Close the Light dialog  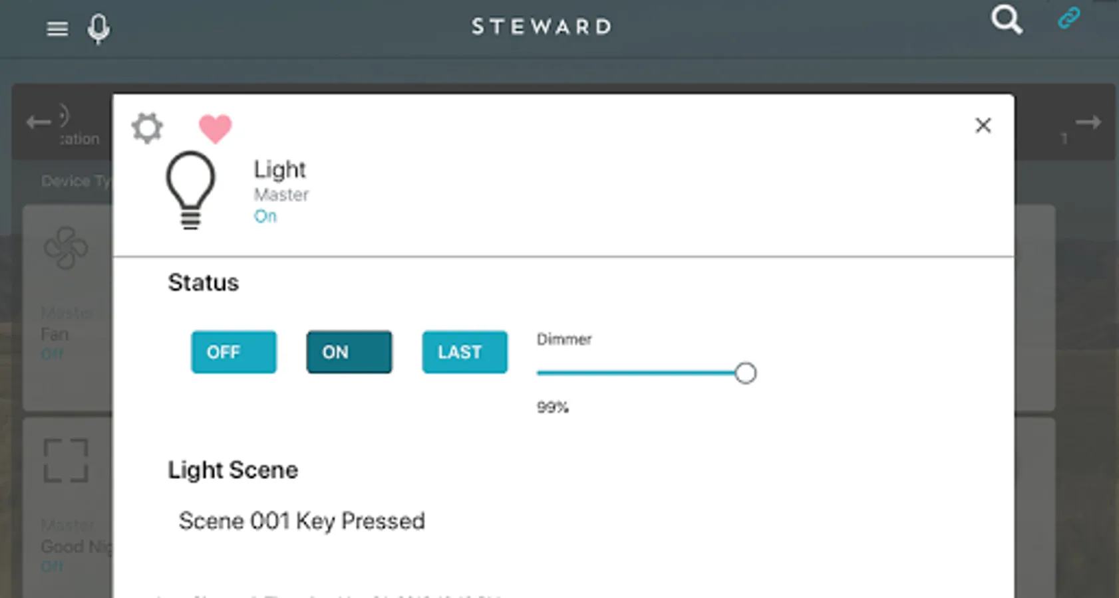pos(983,125)
